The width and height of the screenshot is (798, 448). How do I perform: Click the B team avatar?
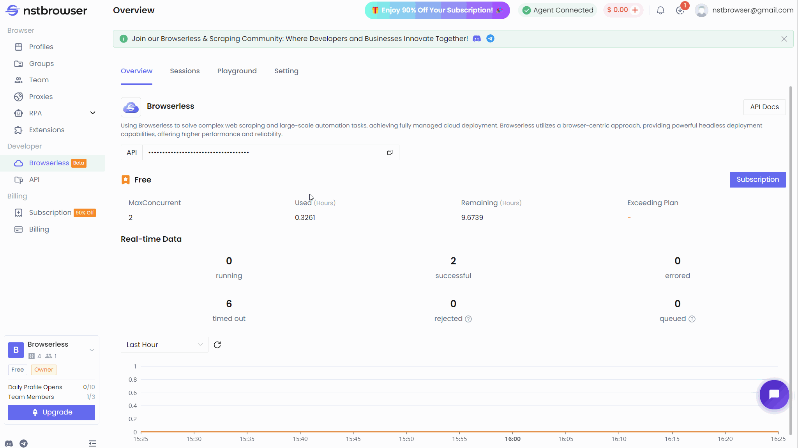16,350
